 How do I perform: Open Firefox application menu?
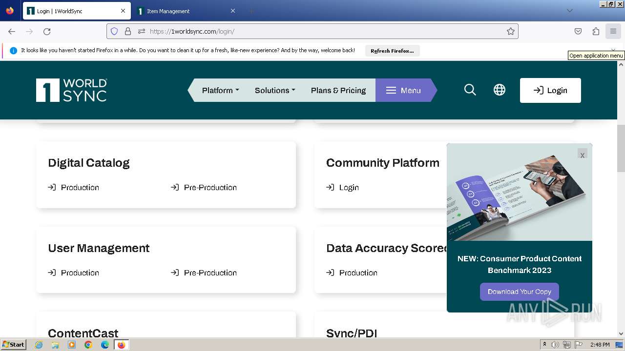(x=613, y=31)
